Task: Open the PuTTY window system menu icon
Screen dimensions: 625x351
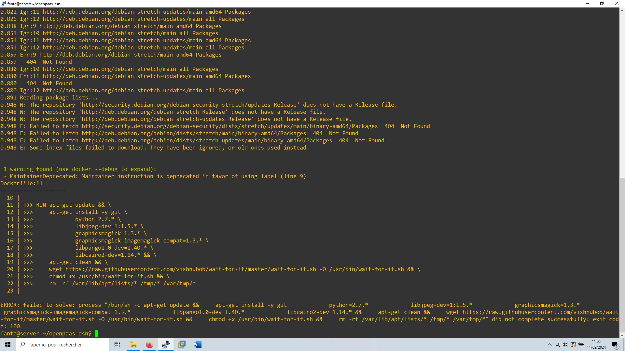Action: tap(3, 4)
